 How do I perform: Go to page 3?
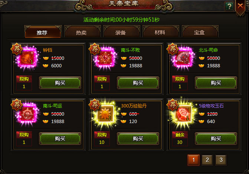[x=221, y=160]
